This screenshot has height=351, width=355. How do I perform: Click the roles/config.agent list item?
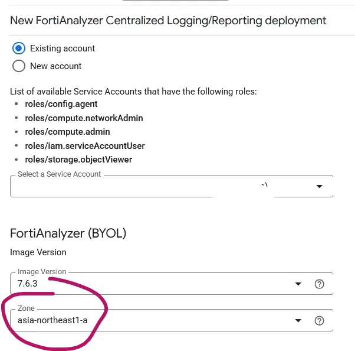(x=61, y=104)
